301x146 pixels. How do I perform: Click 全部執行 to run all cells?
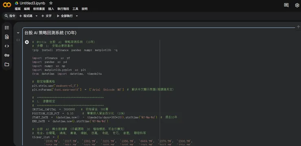65,16
